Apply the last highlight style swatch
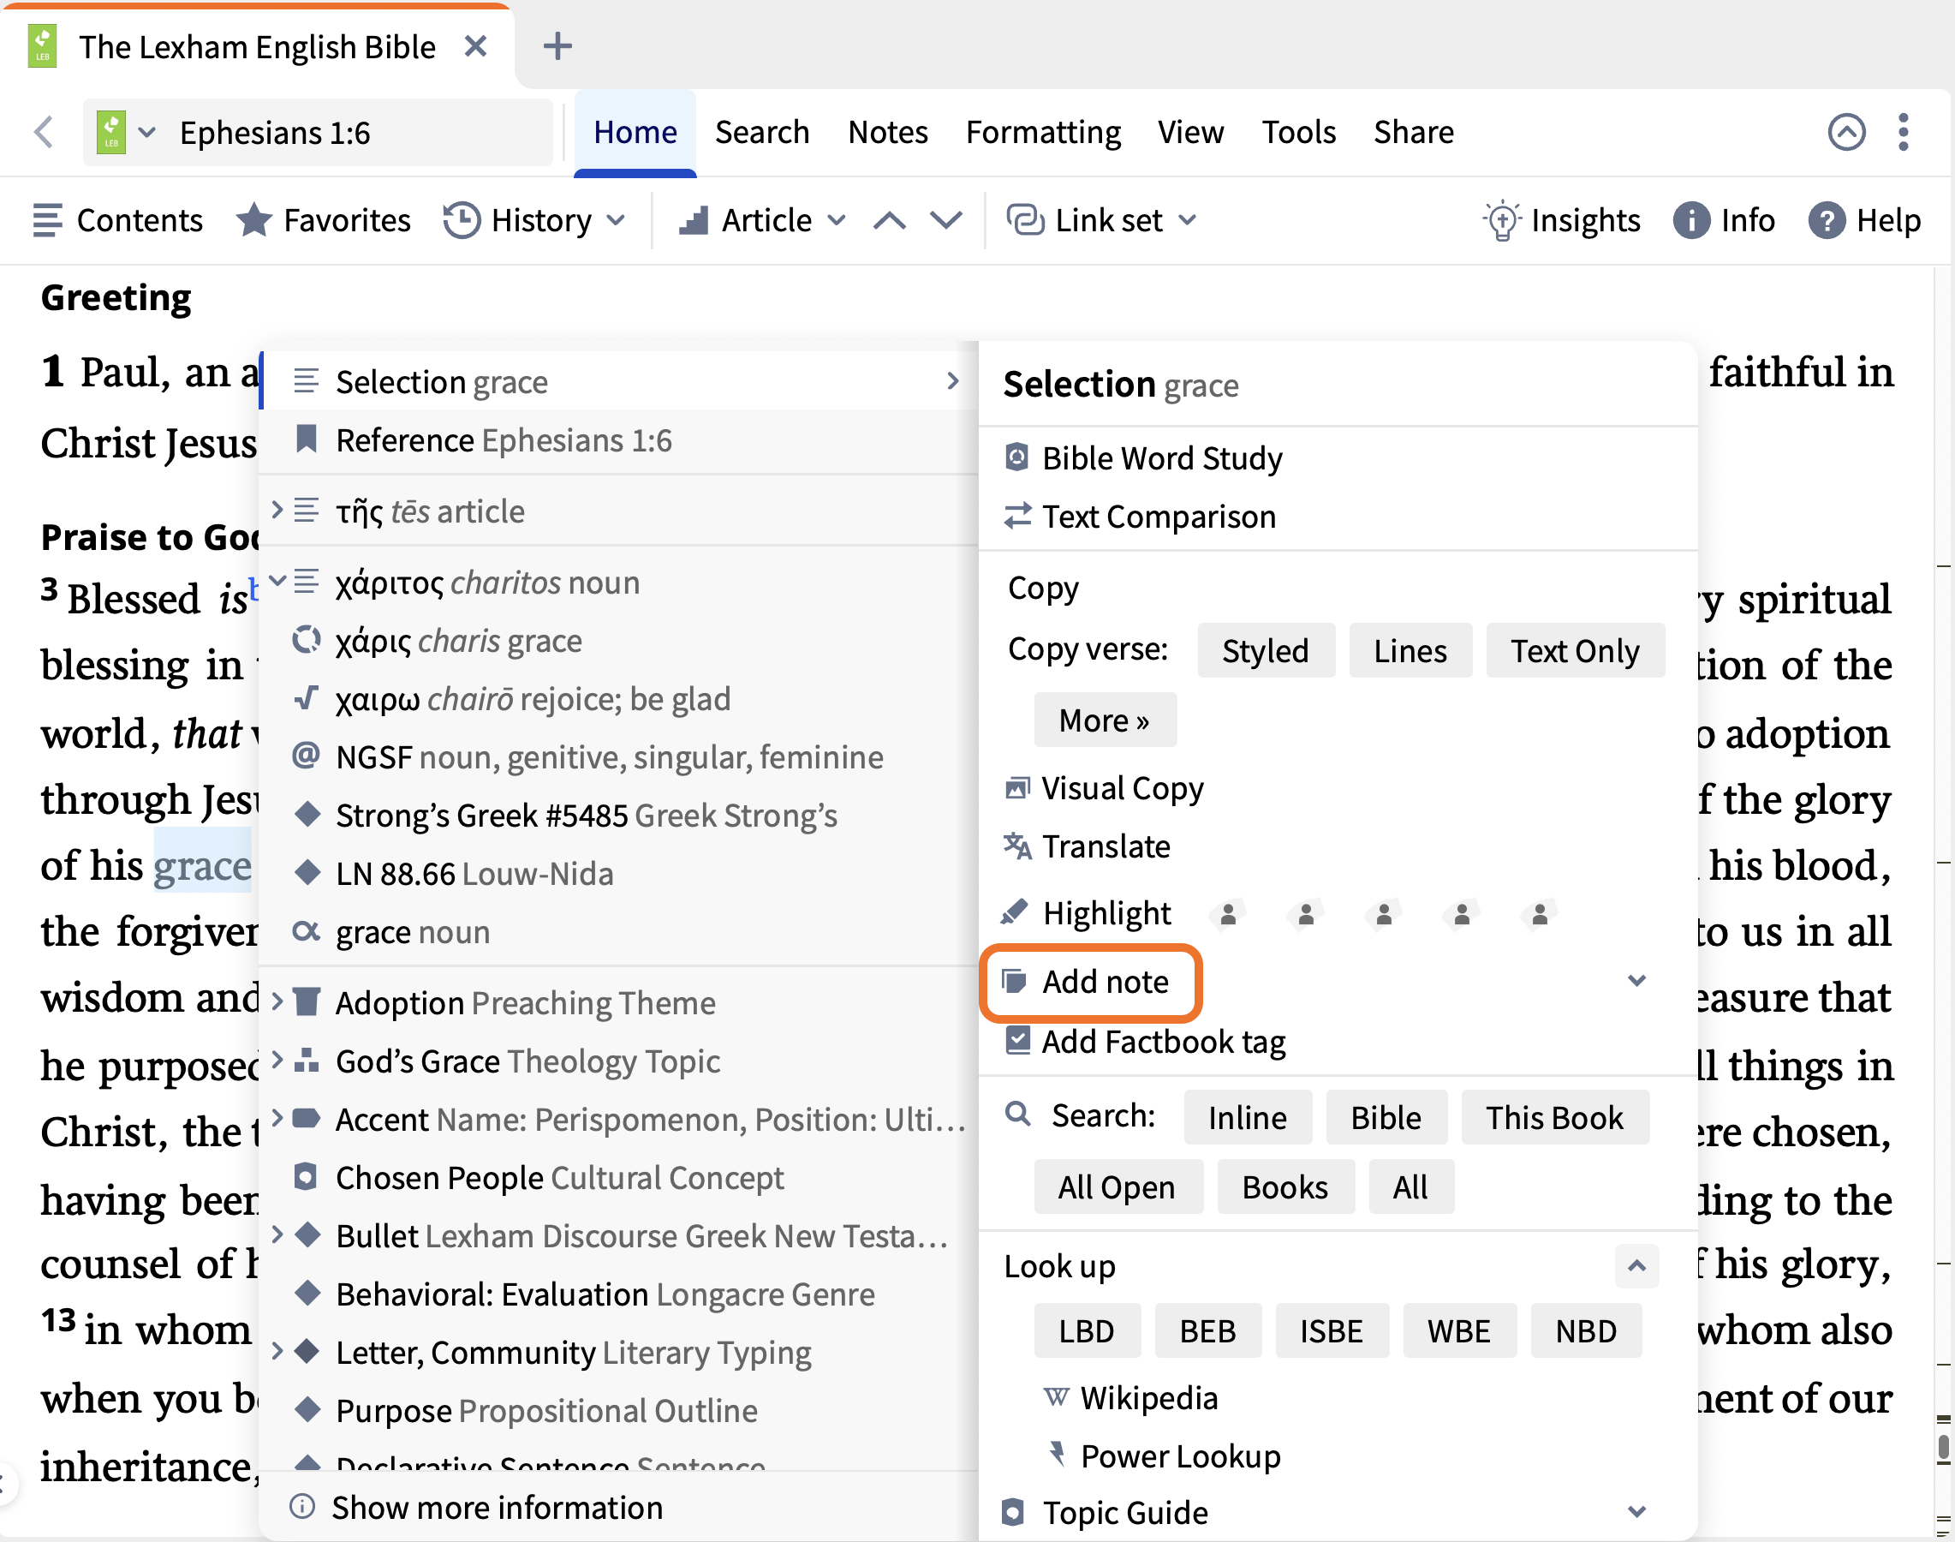Image resolution: width=1955 pixels, height=1542 pixels. click(1540, 914)
